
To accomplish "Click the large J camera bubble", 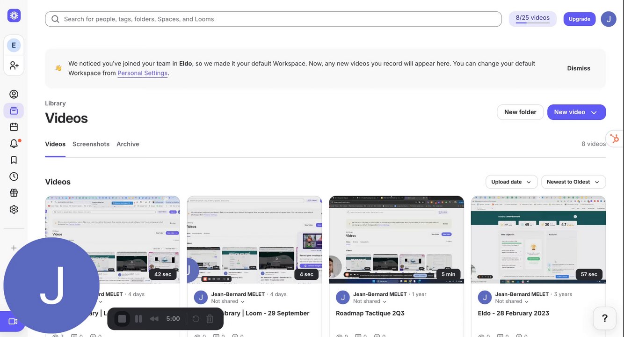I will click(51, 286).
